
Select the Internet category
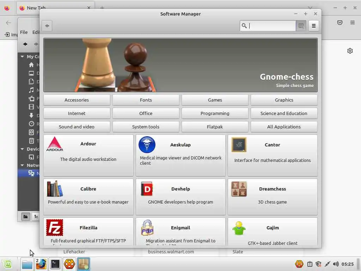pos(77,113)
